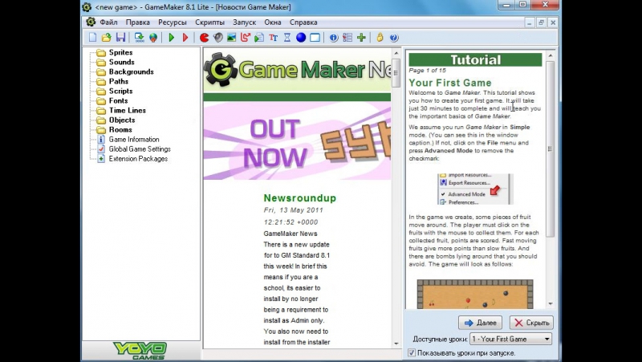The height and width of the screenshot is (362, 642).
Task: Open the Справка menu
Action: [x=303, y=22]
